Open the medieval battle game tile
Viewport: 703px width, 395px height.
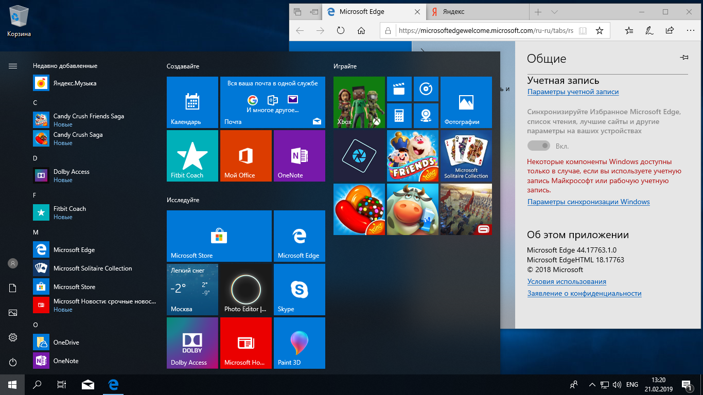pyautogui.click(x=466, y=209)
